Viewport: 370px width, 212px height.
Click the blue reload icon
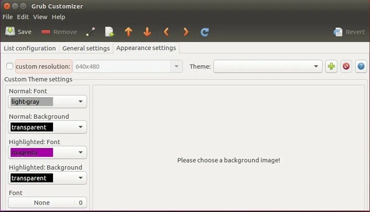click(x=205, y=32)
